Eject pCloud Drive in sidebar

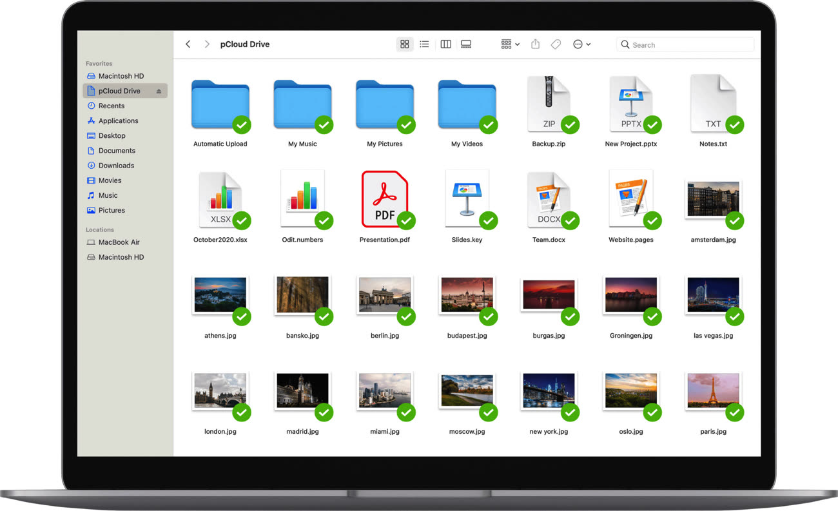pos(159,92)
